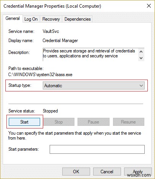Open the Dependencies tab
Viewport: 155px width, 179px height.
tap(77, 19)
